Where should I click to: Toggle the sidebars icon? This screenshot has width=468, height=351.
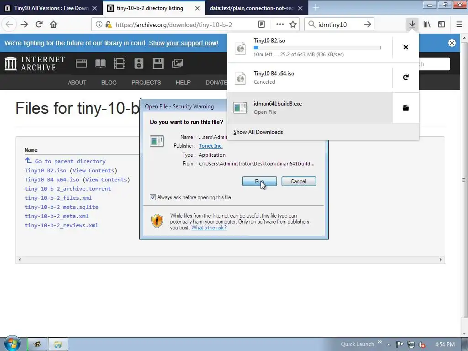tap(441, 25)
